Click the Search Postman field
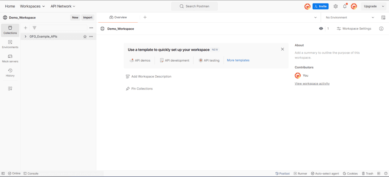The height and width of the screenshot is (177, 389). coord(194,6)
